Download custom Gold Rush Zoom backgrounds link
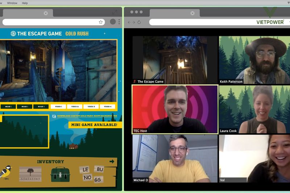 pos(87,116)
